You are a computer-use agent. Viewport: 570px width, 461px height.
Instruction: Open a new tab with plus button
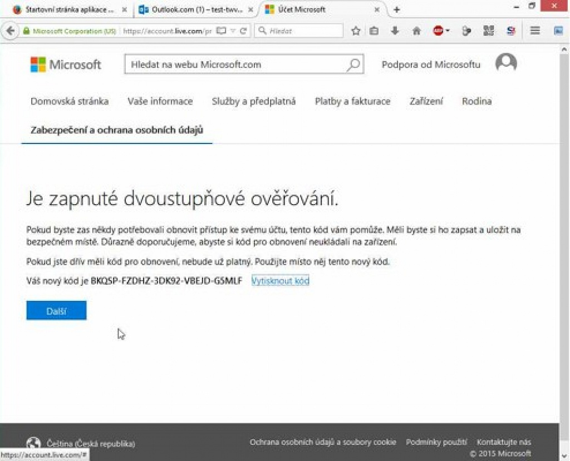[396, 10]
